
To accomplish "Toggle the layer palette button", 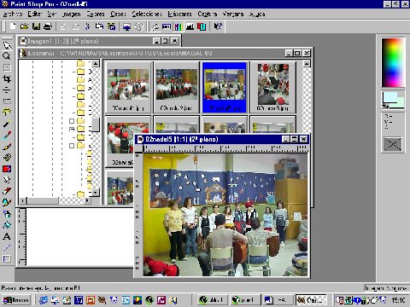I will tap(202, 26).
